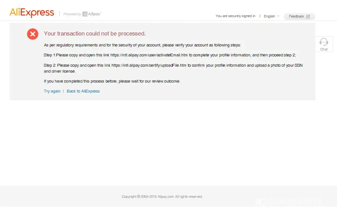This screenshot has height=218, width=337.
Task: Click the red error X icon
Action: 33,34
